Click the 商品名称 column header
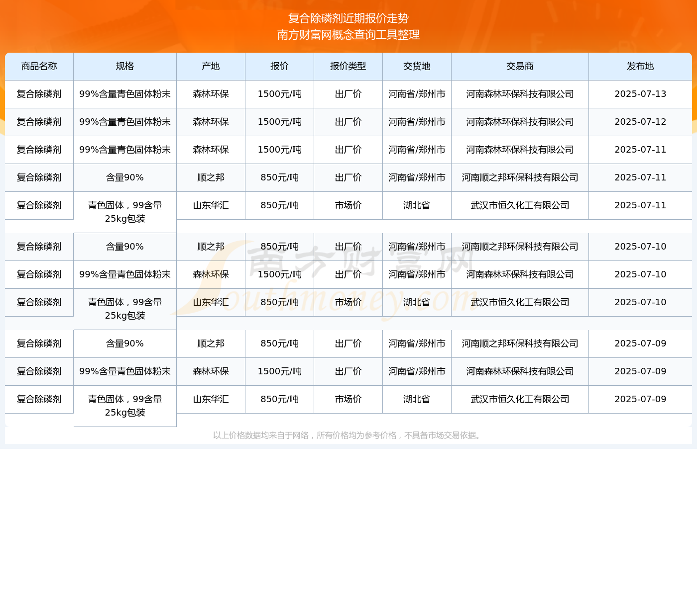 [x=39, y=66]
